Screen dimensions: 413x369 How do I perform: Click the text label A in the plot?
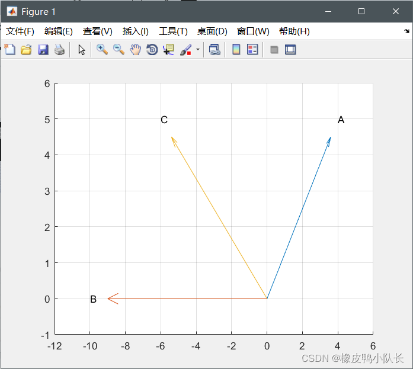(341, 120)
